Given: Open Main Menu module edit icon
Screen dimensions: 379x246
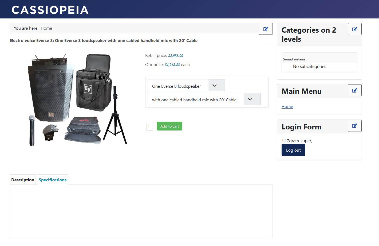Looking at the screenshot, I should coord(354,90).
